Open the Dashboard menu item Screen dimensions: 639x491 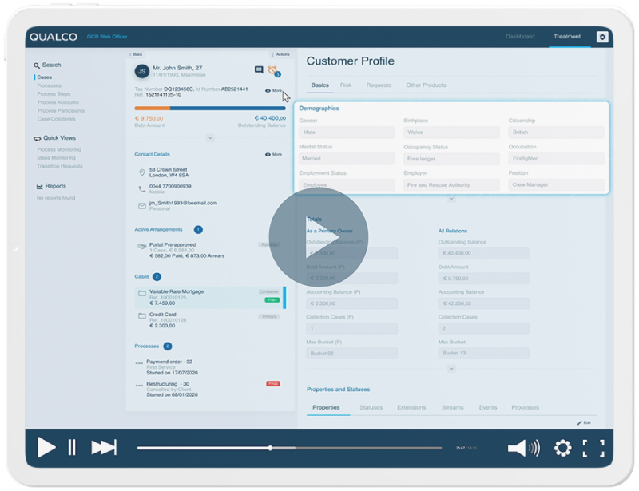pos(521,37)
